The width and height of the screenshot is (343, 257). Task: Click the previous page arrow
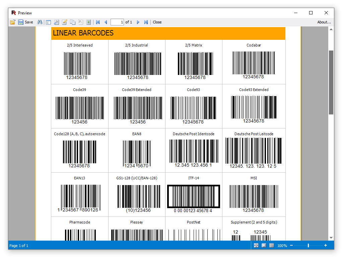click(106, 22)
